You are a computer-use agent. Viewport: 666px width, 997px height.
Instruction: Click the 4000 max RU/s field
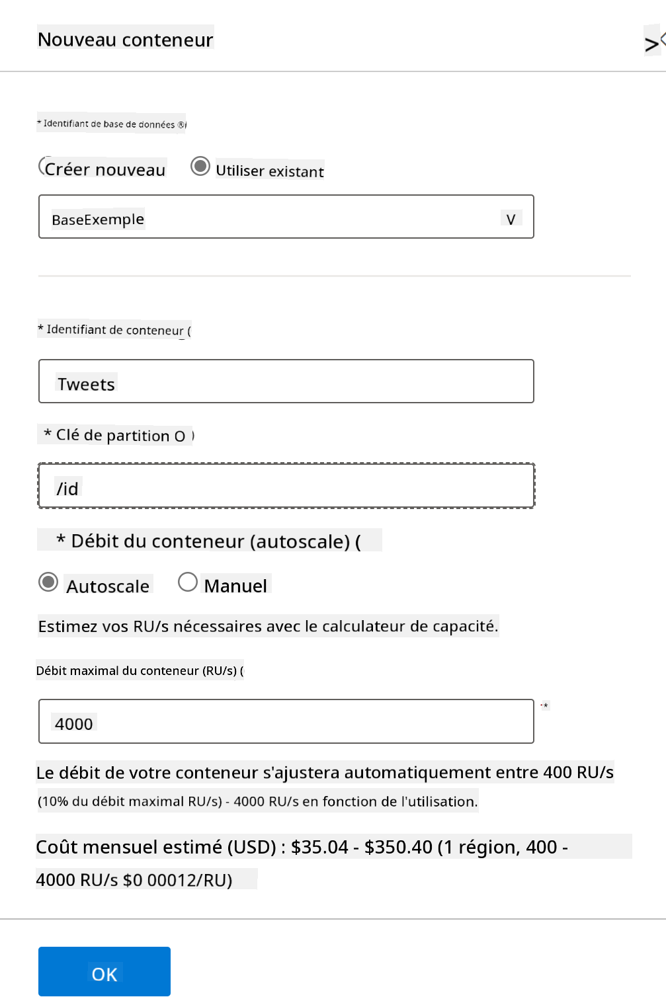(x=286, y=721)
